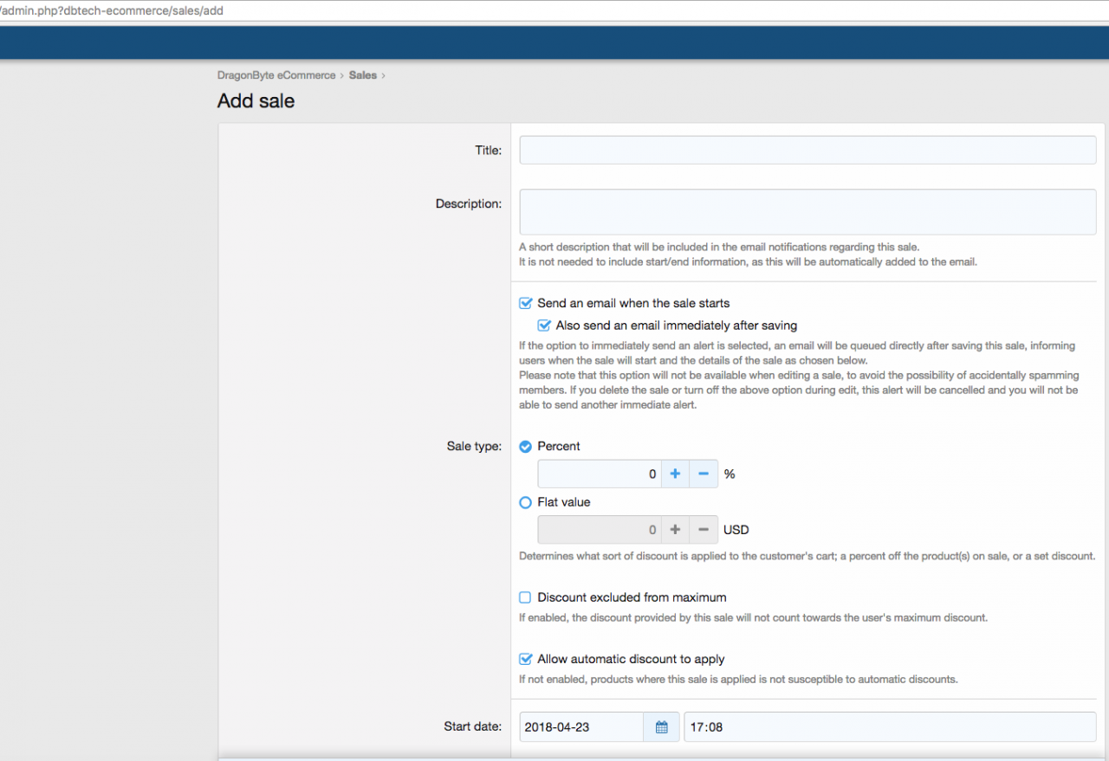Click the Flat value plus button

pos(675,530)
